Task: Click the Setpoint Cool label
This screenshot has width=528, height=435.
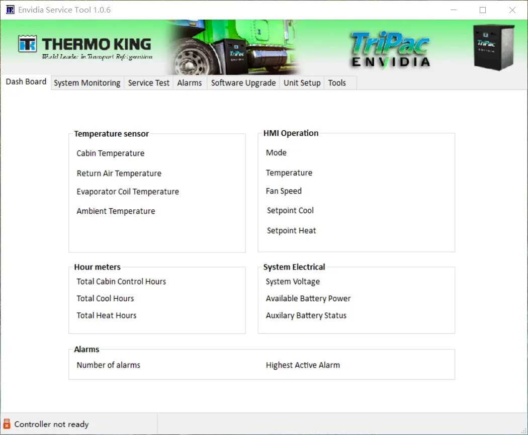Action: point(290,210)
